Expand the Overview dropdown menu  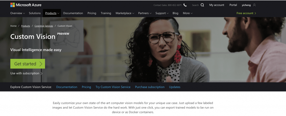point(18,13)
